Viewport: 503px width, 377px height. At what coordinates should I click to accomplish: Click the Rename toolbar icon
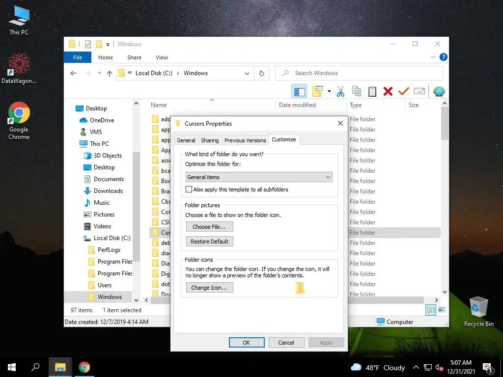click(419, 92)
